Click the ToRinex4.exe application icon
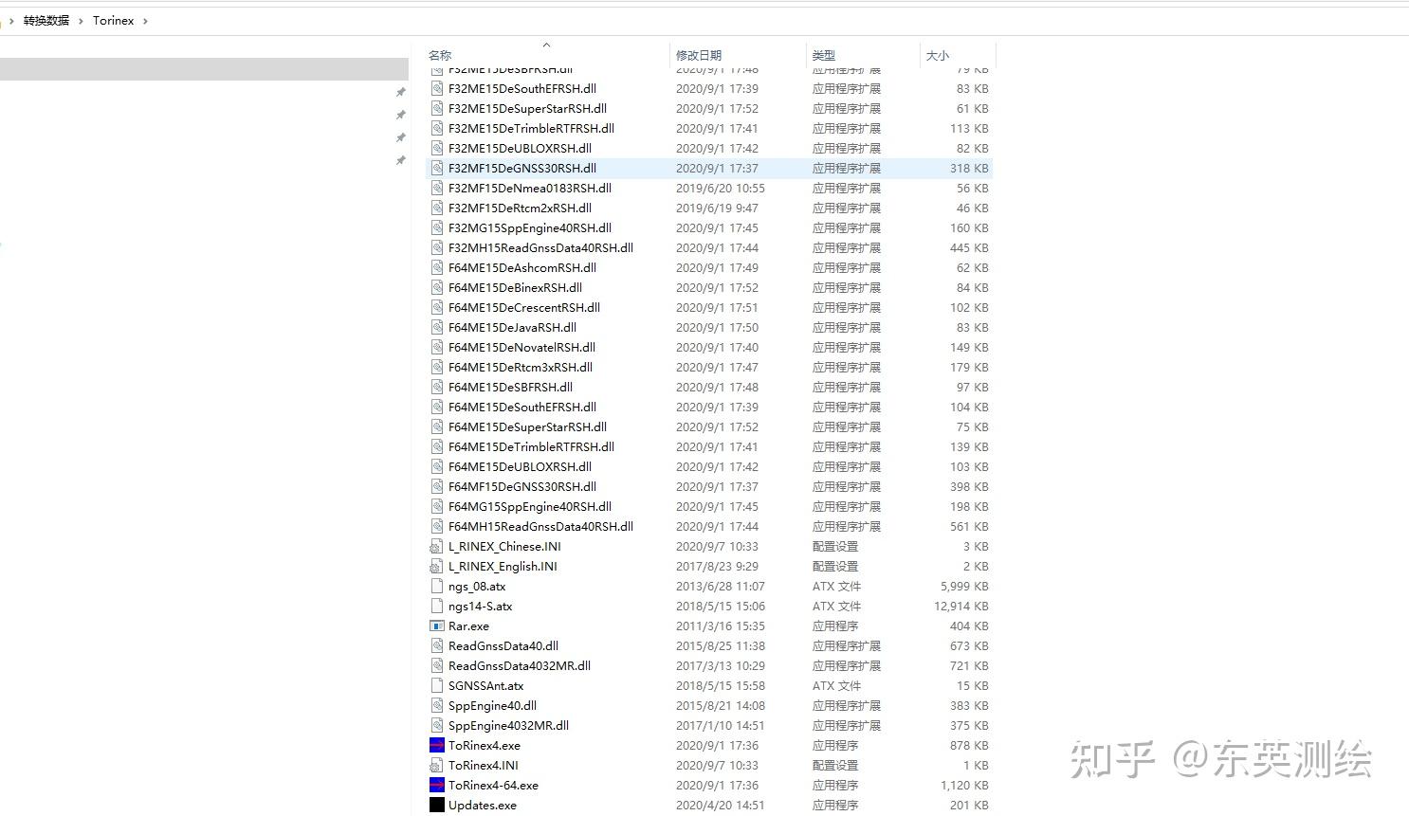The image size is (1409, 816). click(437, 745)
